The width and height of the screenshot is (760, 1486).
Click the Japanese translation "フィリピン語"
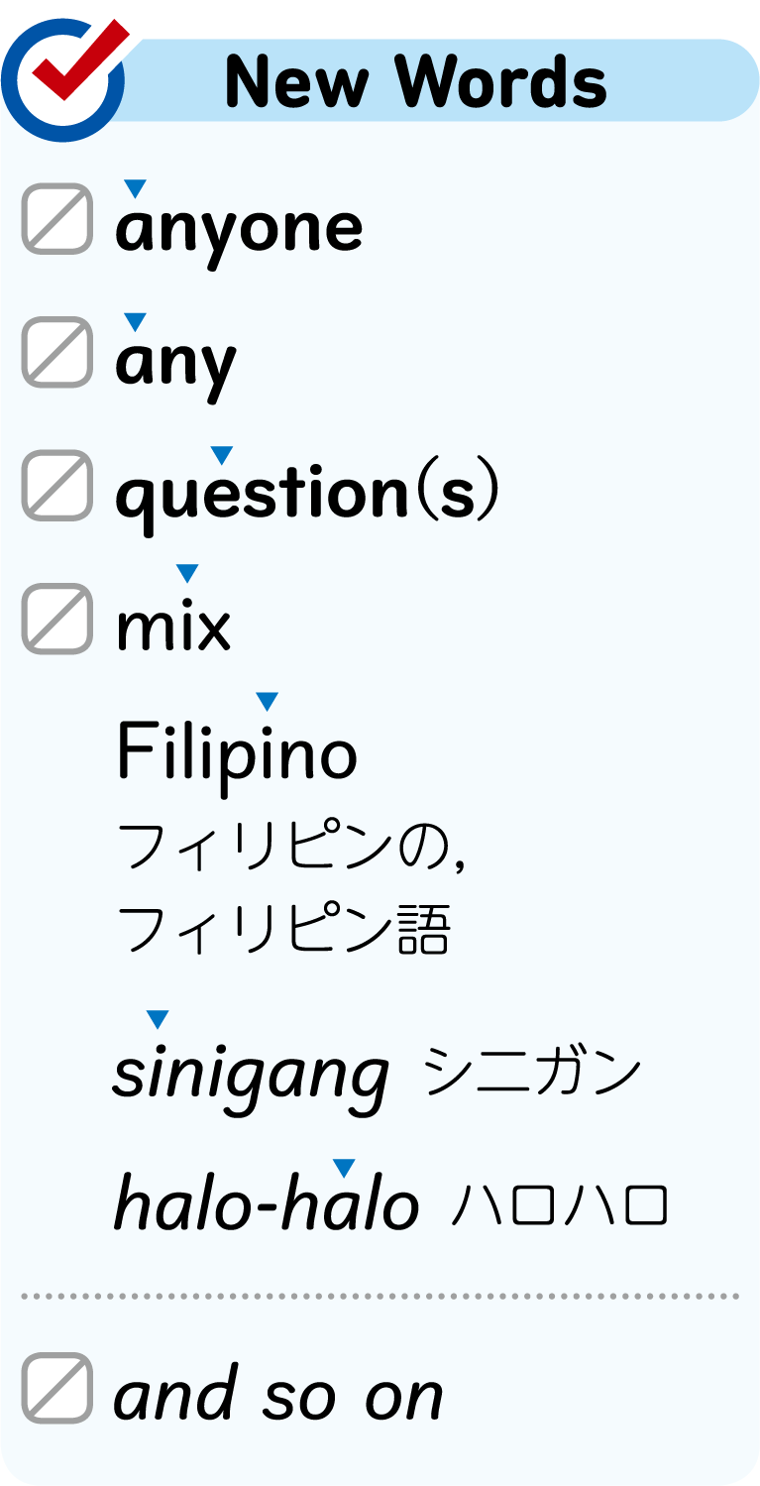284,930
